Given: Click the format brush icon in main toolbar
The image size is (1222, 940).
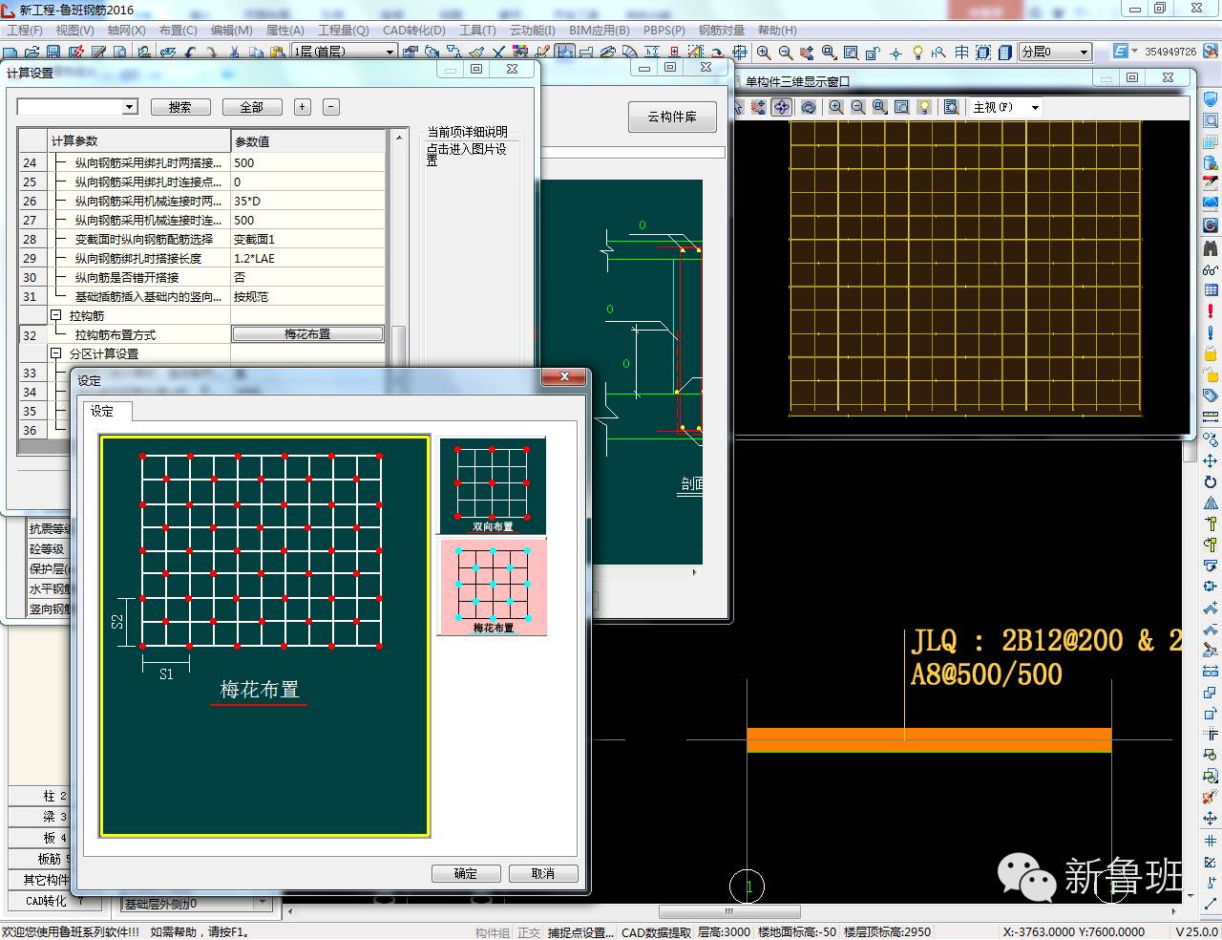Looking at the screenshot, I should point(475,53).
